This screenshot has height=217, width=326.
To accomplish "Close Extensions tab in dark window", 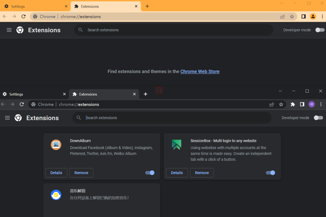I will pyautogui.click(x=134, y=94).
